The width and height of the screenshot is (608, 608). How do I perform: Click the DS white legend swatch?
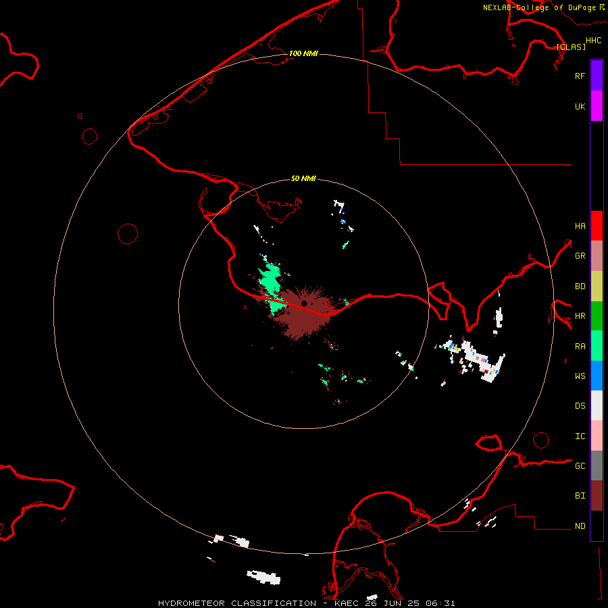tap(597, 405)
